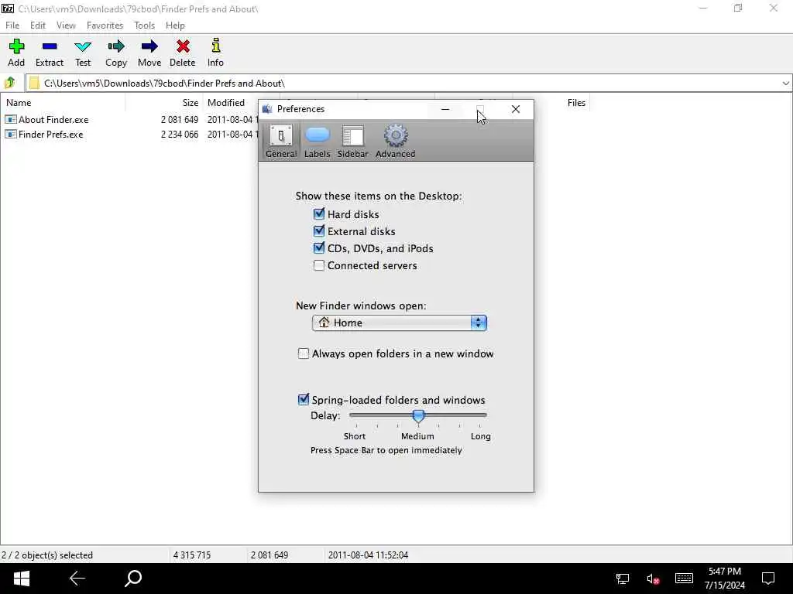Open the Edit menu
This screenshot has height=594, width=793.
pos(37,26)
